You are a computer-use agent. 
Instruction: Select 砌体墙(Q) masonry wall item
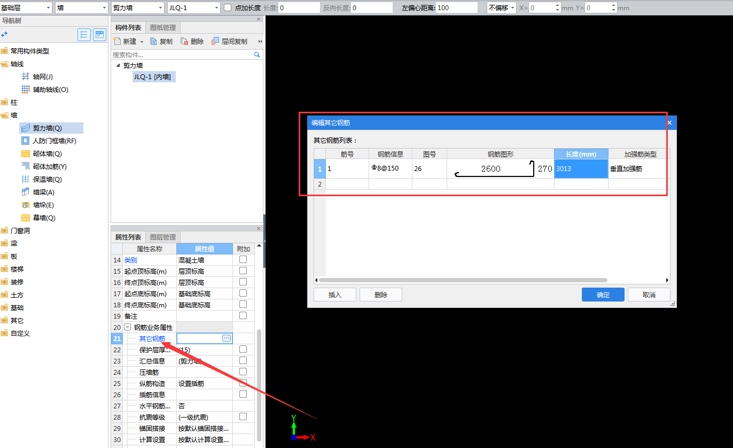pyautogui.click(x=42, y=154)
